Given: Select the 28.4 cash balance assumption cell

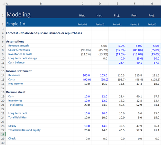Looking at the screenshot, I should pyautogui.click(x=117, y=63).
